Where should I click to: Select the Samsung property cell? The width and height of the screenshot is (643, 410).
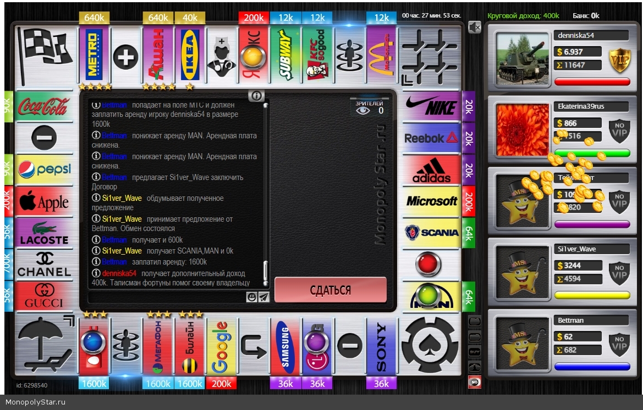tap(285, 347)
